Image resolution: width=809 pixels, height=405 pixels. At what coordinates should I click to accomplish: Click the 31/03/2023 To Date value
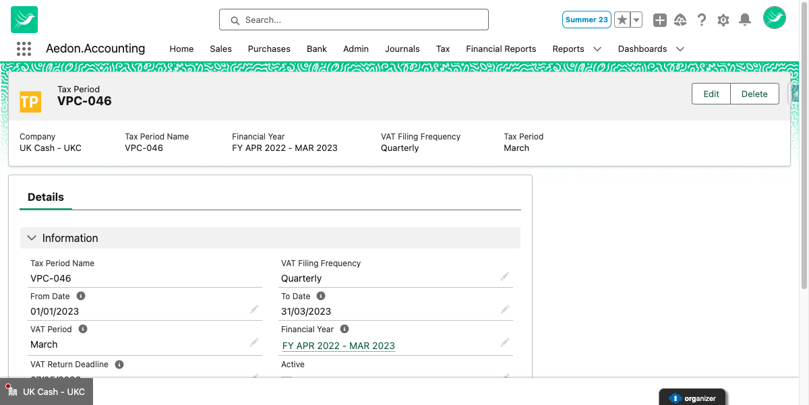click(x=306, y=311)
